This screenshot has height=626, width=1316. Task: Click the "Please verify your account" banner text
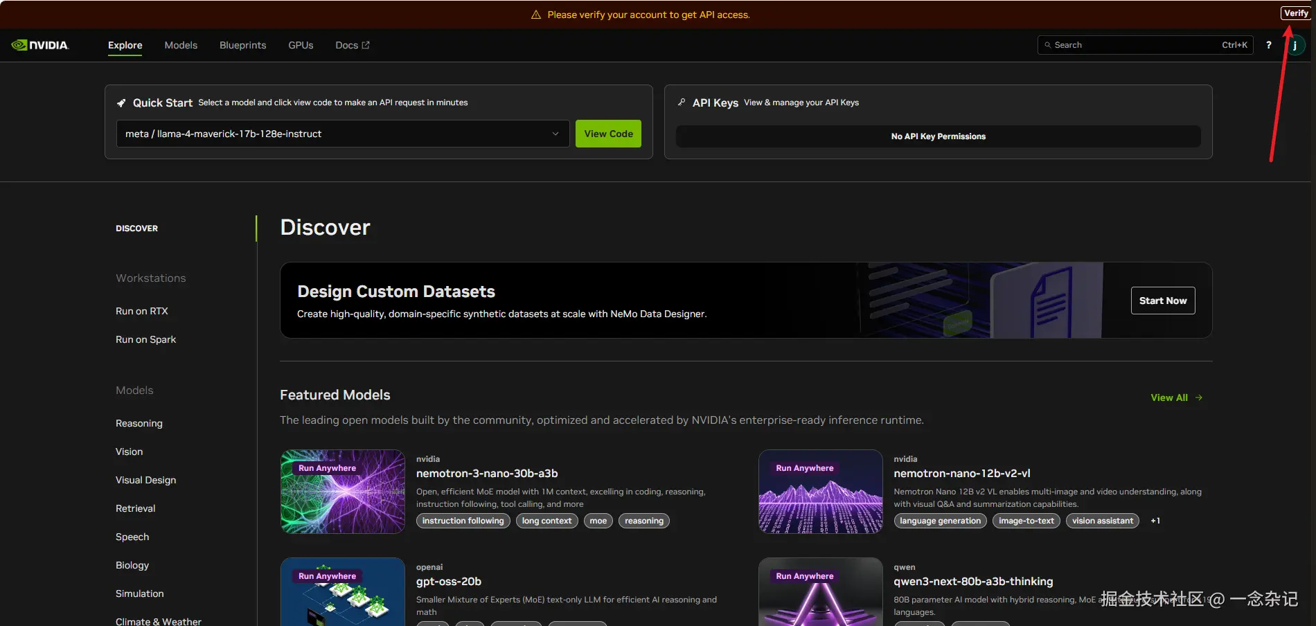coord(648,15)
